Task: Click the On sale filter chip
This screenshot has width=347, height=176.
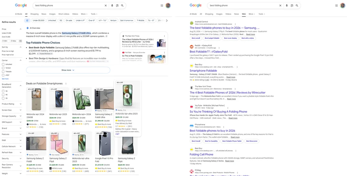Action: [69, 20]
